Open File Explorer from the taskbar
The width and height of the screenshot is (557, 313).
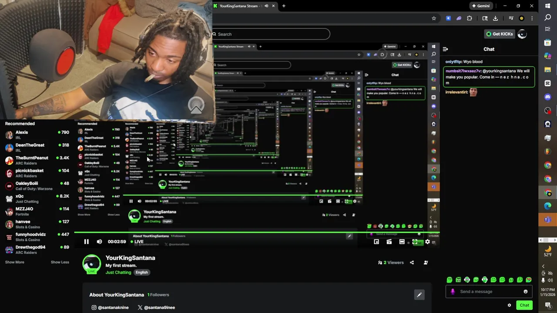coord(547,70)
